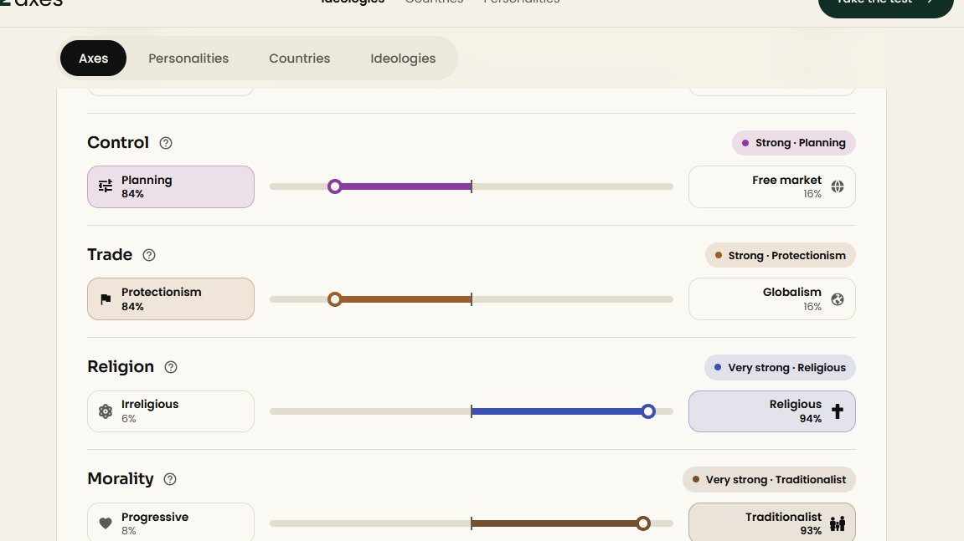Select the Axes tab
The width and height of the screenshot is (964, 541).
click(x=94, y=59)
